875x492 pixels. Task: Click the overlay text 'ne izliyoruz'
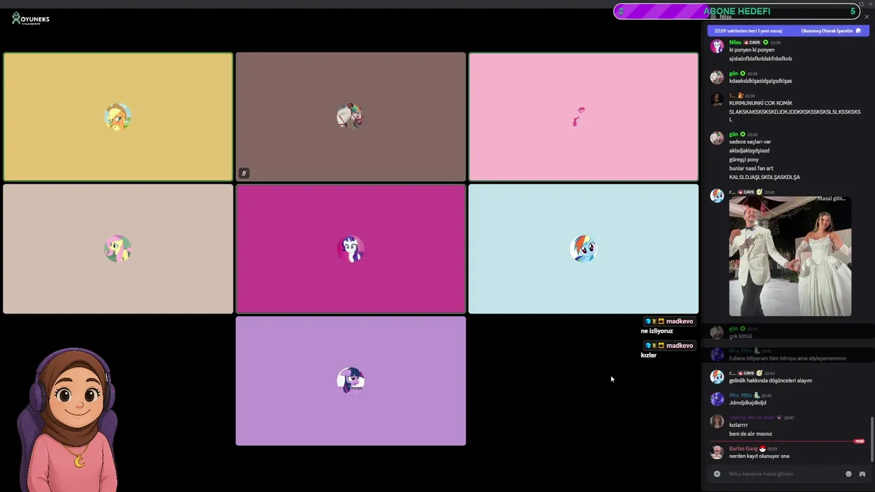[x=657, y=331]
